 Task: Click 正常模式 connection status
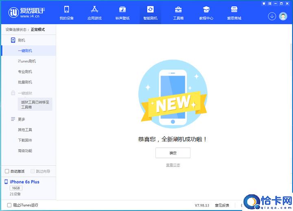click(38, 30)
